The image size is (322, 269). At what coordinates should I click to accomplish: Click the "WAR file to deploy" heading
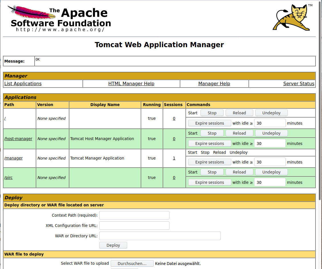tap(24, 254)
